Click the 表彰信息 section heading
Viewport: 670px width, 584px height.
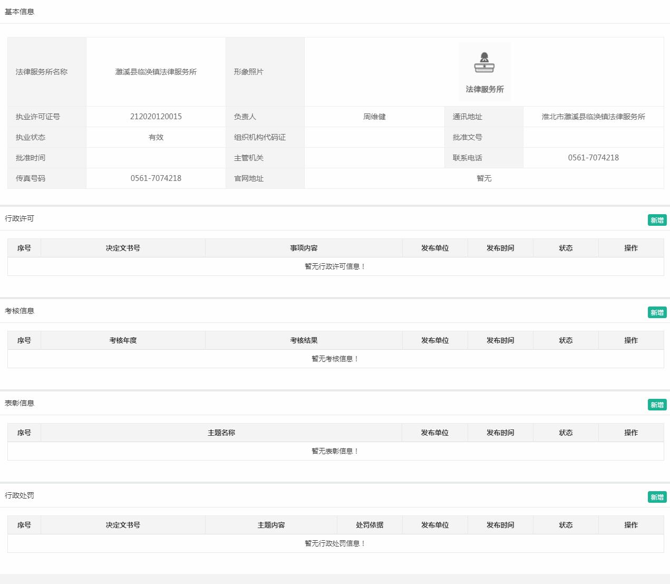tap(20, 403)
